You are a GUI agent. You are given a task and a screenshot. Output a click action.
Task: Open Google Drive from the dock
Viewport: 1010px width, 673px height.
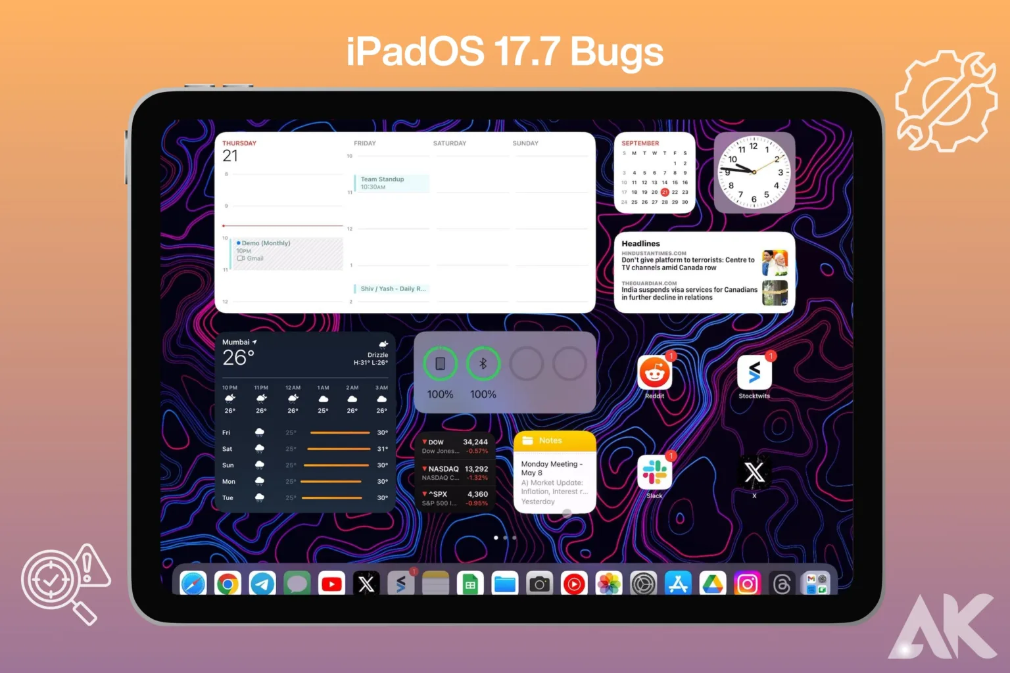pyautogui.click(x=713, y=584)
